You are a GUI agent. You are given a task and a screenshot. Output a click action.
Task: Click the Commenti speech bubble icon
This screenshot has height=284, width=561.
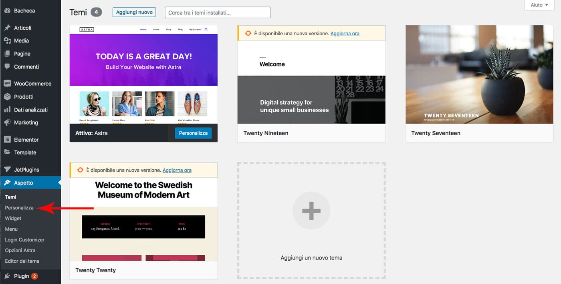[x=7, y=67]
